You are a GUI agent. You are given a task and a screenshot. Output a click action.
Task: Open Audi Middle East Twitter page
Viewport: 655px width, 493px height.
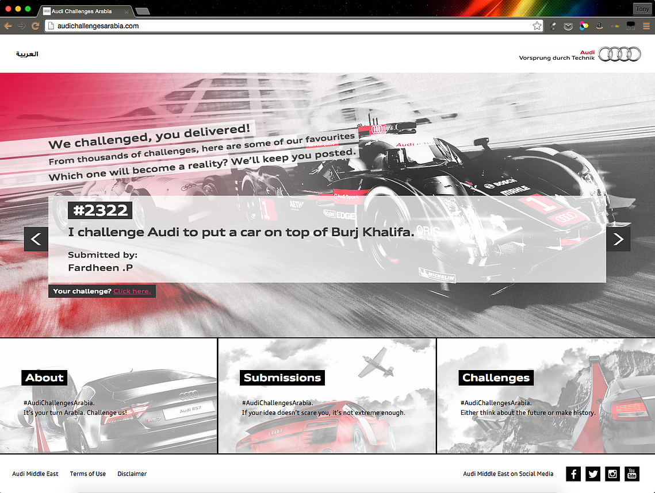[x=593, y=474]
